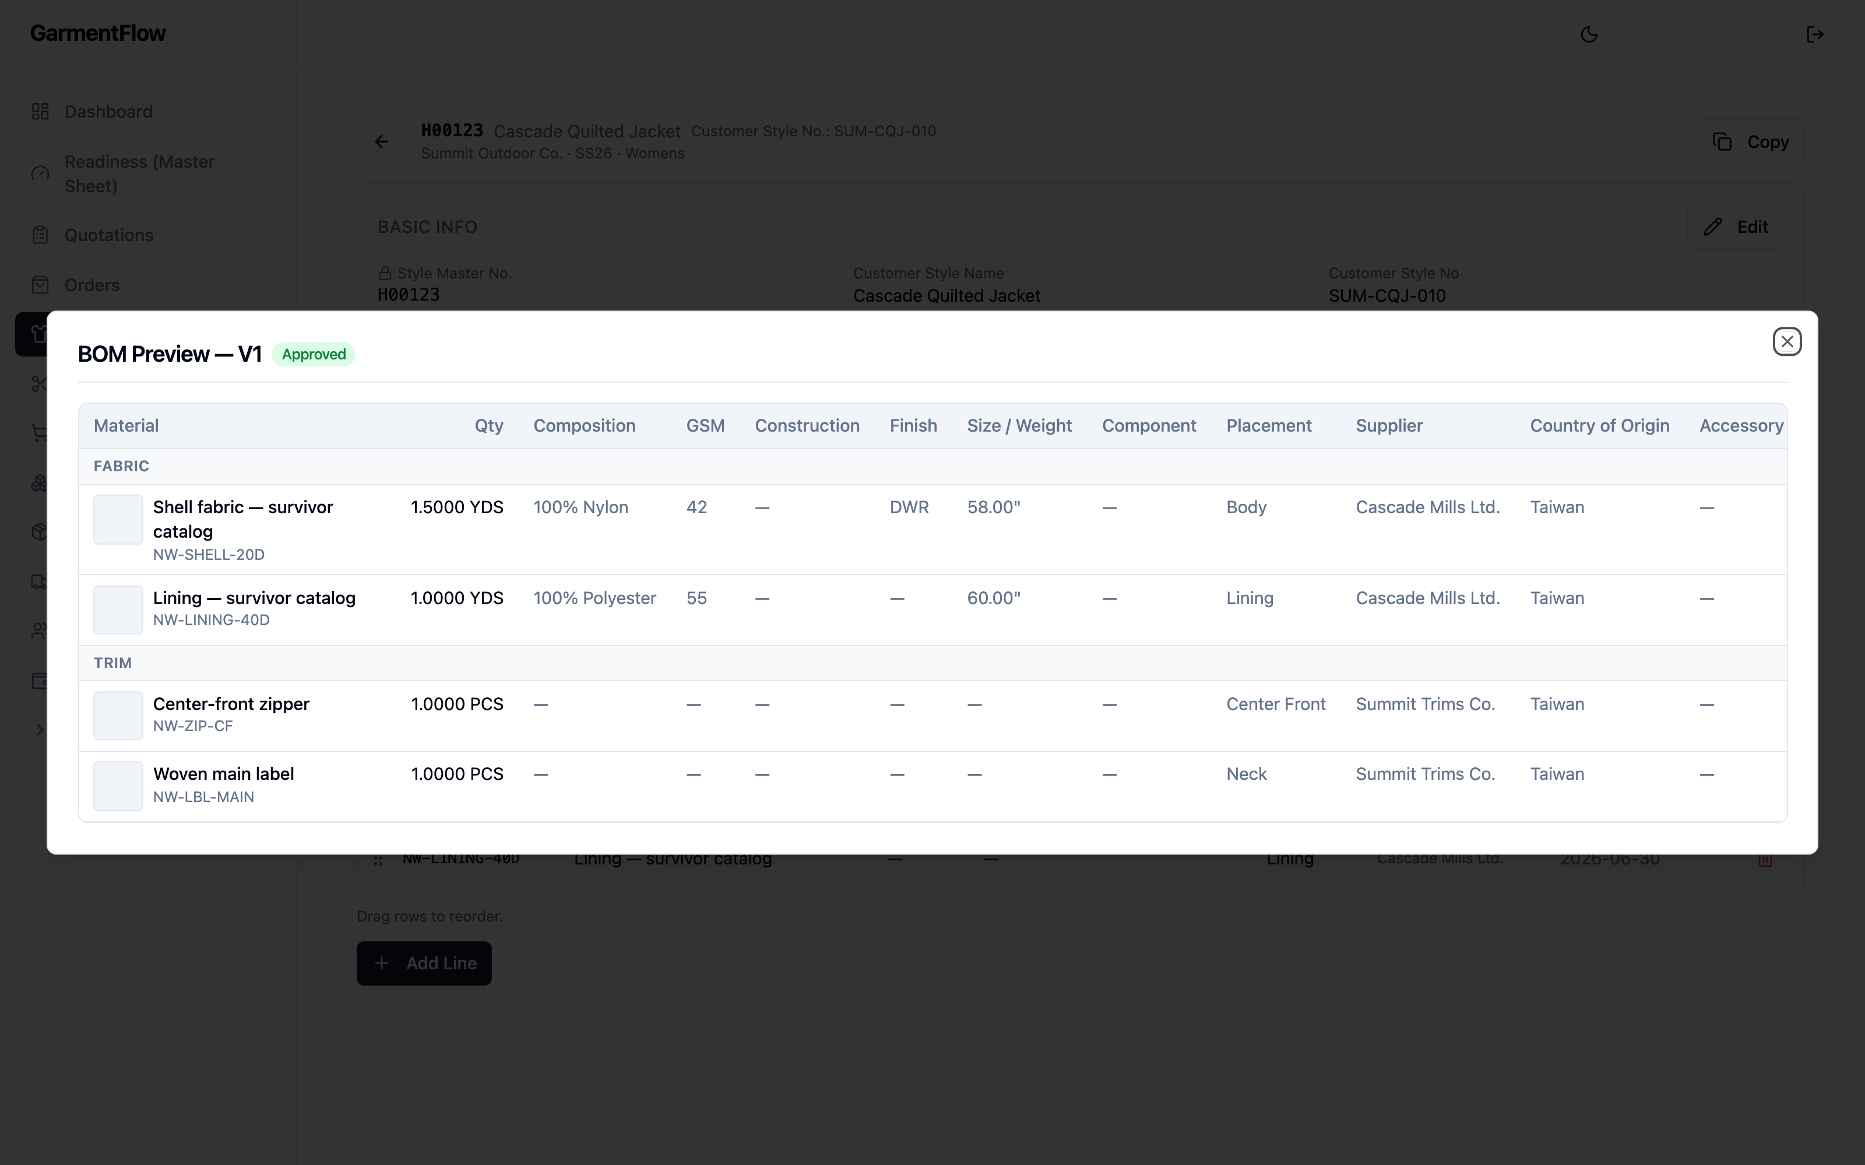Click Lining survivor catalog thumbnail
Viewport: 1865px width, 1165px height.
(118, 609)
